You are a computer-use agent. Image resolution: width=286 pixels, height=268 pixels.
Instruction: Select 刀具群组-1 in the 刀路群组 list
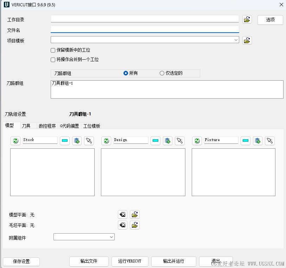coord(62,83)
